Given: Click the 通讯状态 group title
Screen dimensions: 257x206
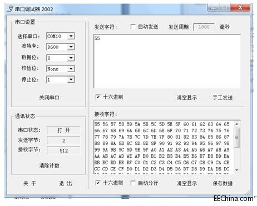Looking at the screenshot, I should point(25,116).
